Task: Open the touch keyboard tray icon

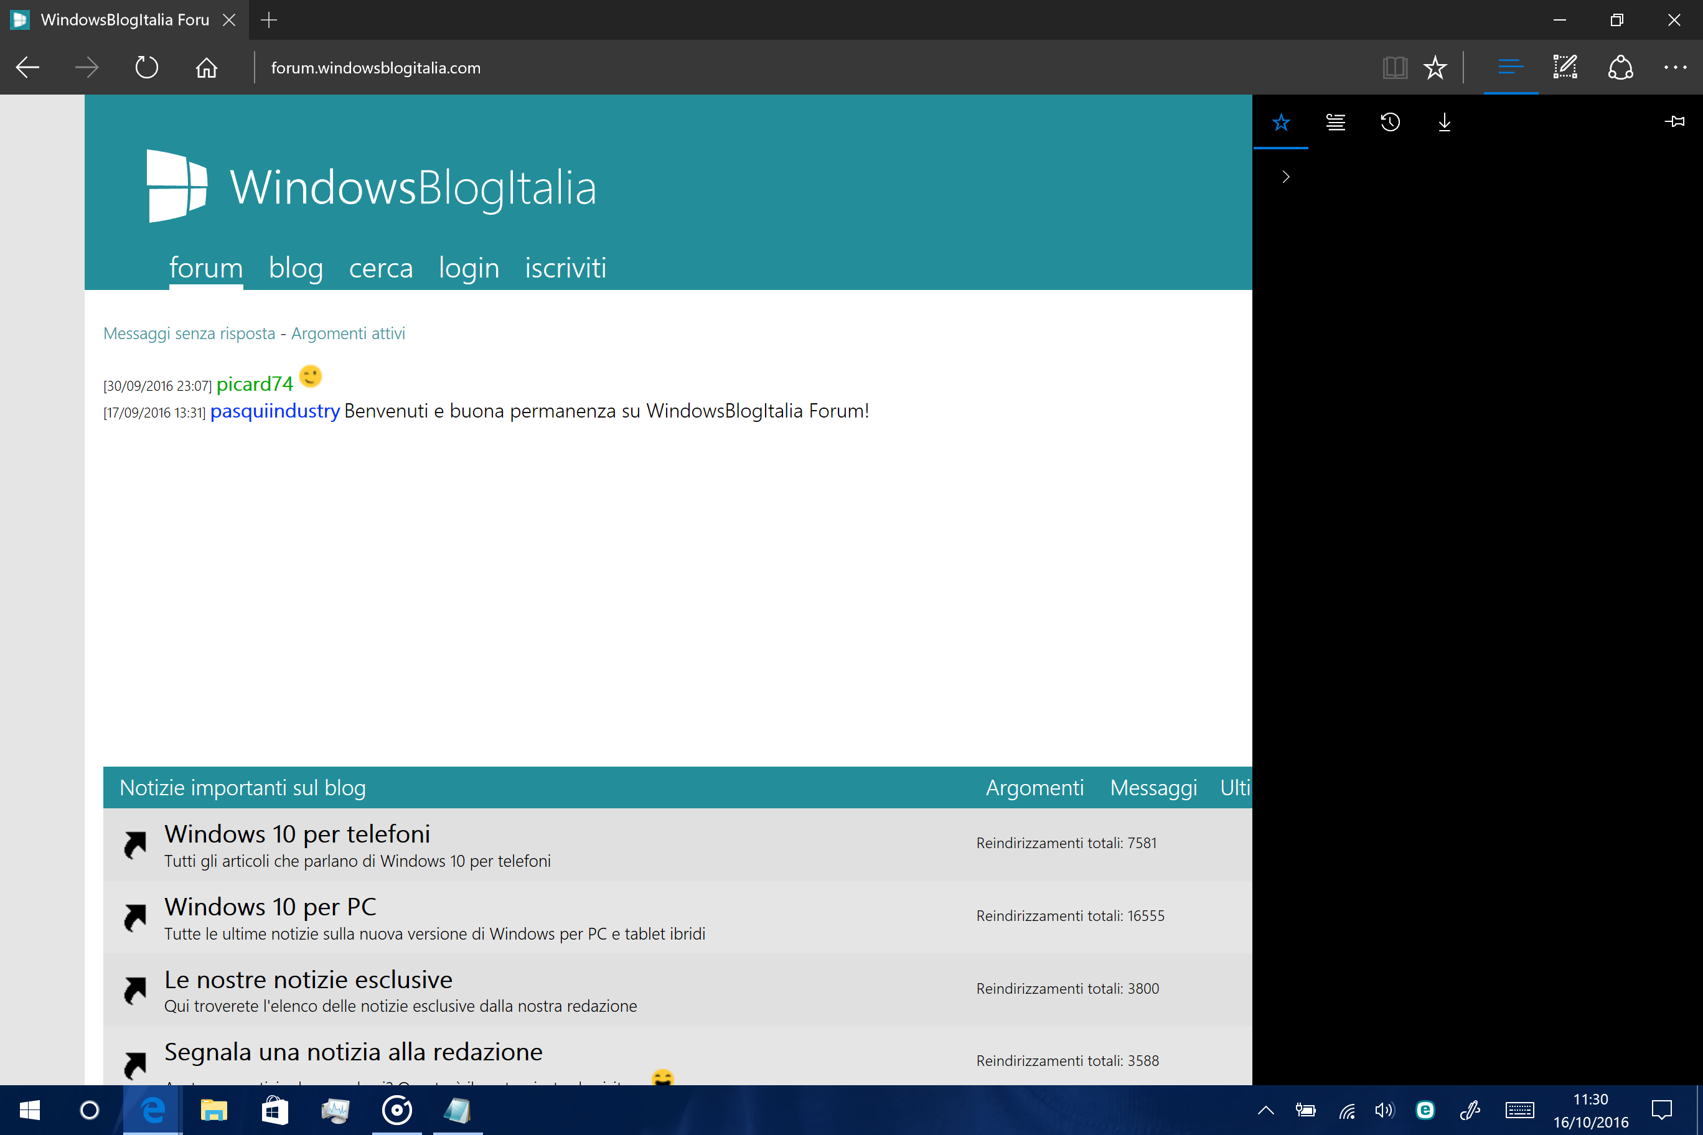Action: pyautogui.click(x=1520, y=1110)
